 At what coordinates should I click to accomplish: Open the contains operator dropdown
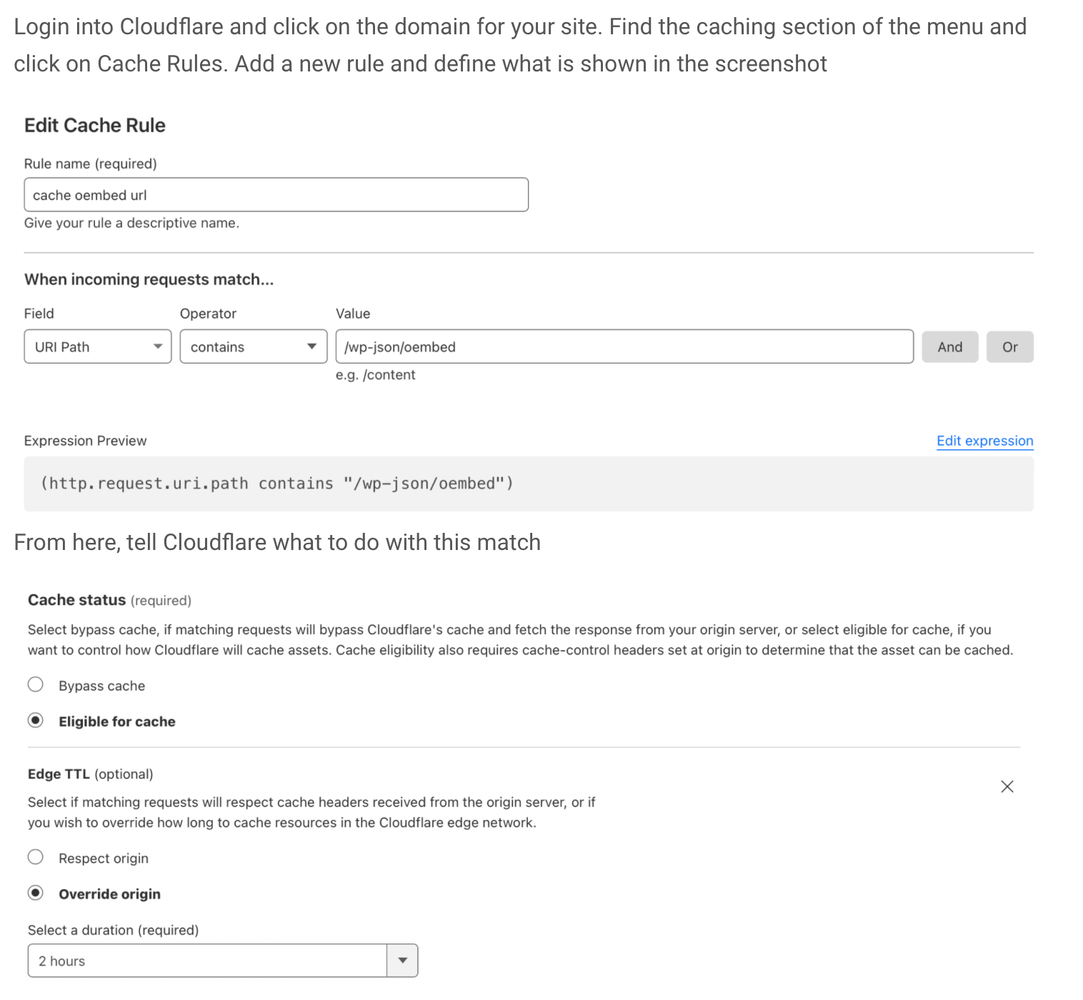tap(254, 346)
